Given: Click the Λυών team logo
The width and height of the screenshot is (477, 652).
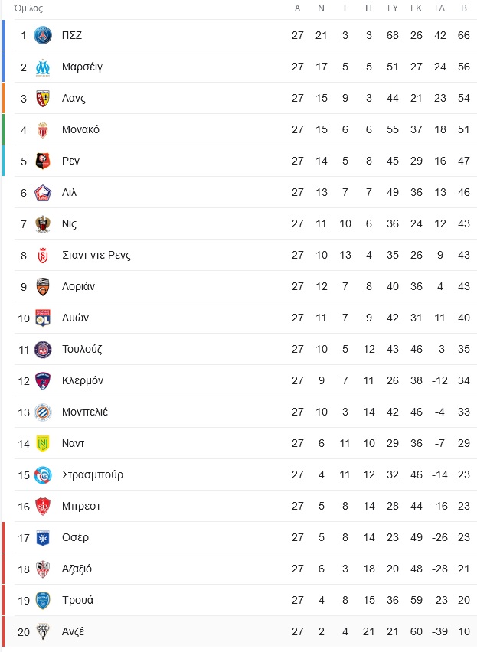Looking at the screenshot, I should [x=43, y=318].
